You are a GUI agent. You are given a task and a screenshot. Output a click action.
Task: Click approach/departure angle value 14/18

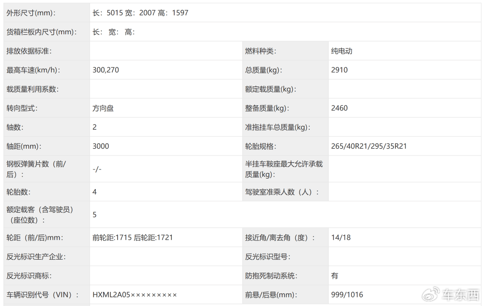click(x=341, y=237)
